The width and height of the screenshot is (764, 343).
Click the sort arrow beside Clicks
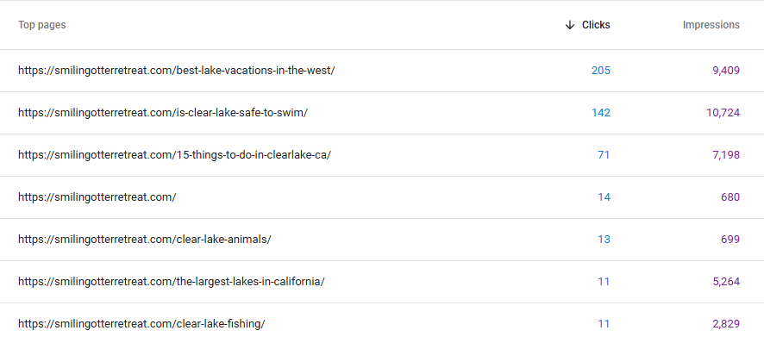tap(570, 25)
